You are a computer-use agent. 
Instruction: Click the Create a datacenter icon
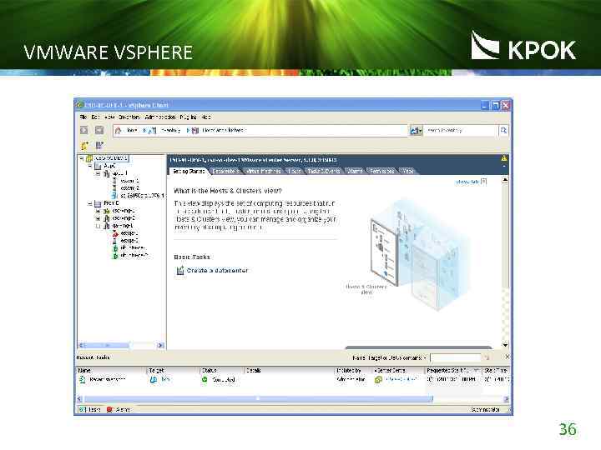tap(180, 271)
